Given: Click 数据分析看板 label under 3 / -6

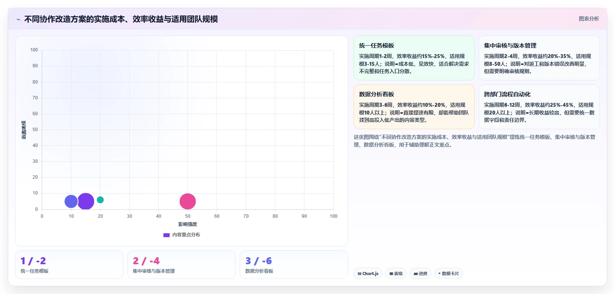Looking at the screenshot, I should pyautogui.click(x=259, y=271).
